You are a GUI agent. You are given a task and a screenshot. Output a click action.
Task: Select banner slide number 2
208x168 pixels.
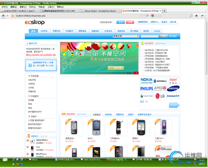(x=132, y=73)
